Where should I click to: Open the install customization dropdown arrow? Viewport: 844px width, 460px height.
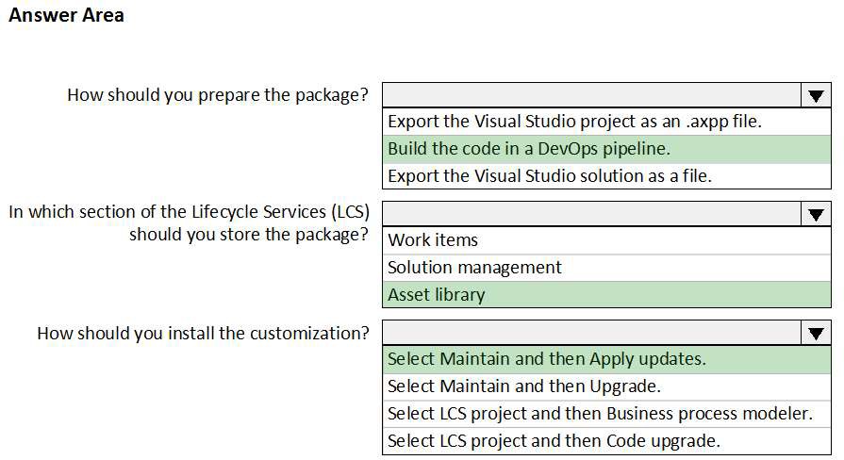[x=815, y=333]
